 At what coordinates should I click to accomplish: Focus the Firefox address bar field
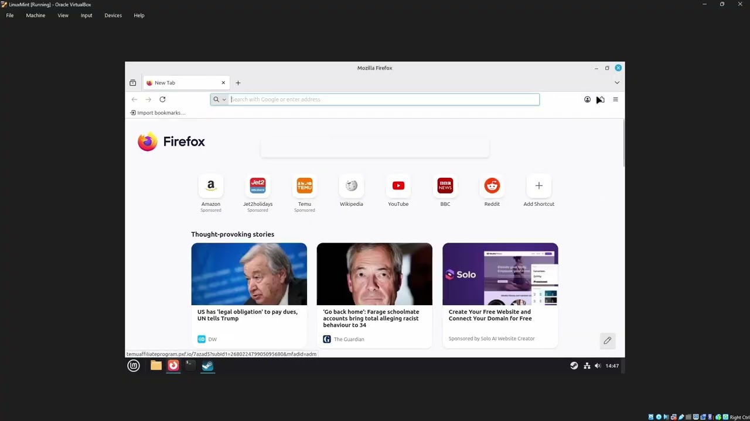coord(375,99)
